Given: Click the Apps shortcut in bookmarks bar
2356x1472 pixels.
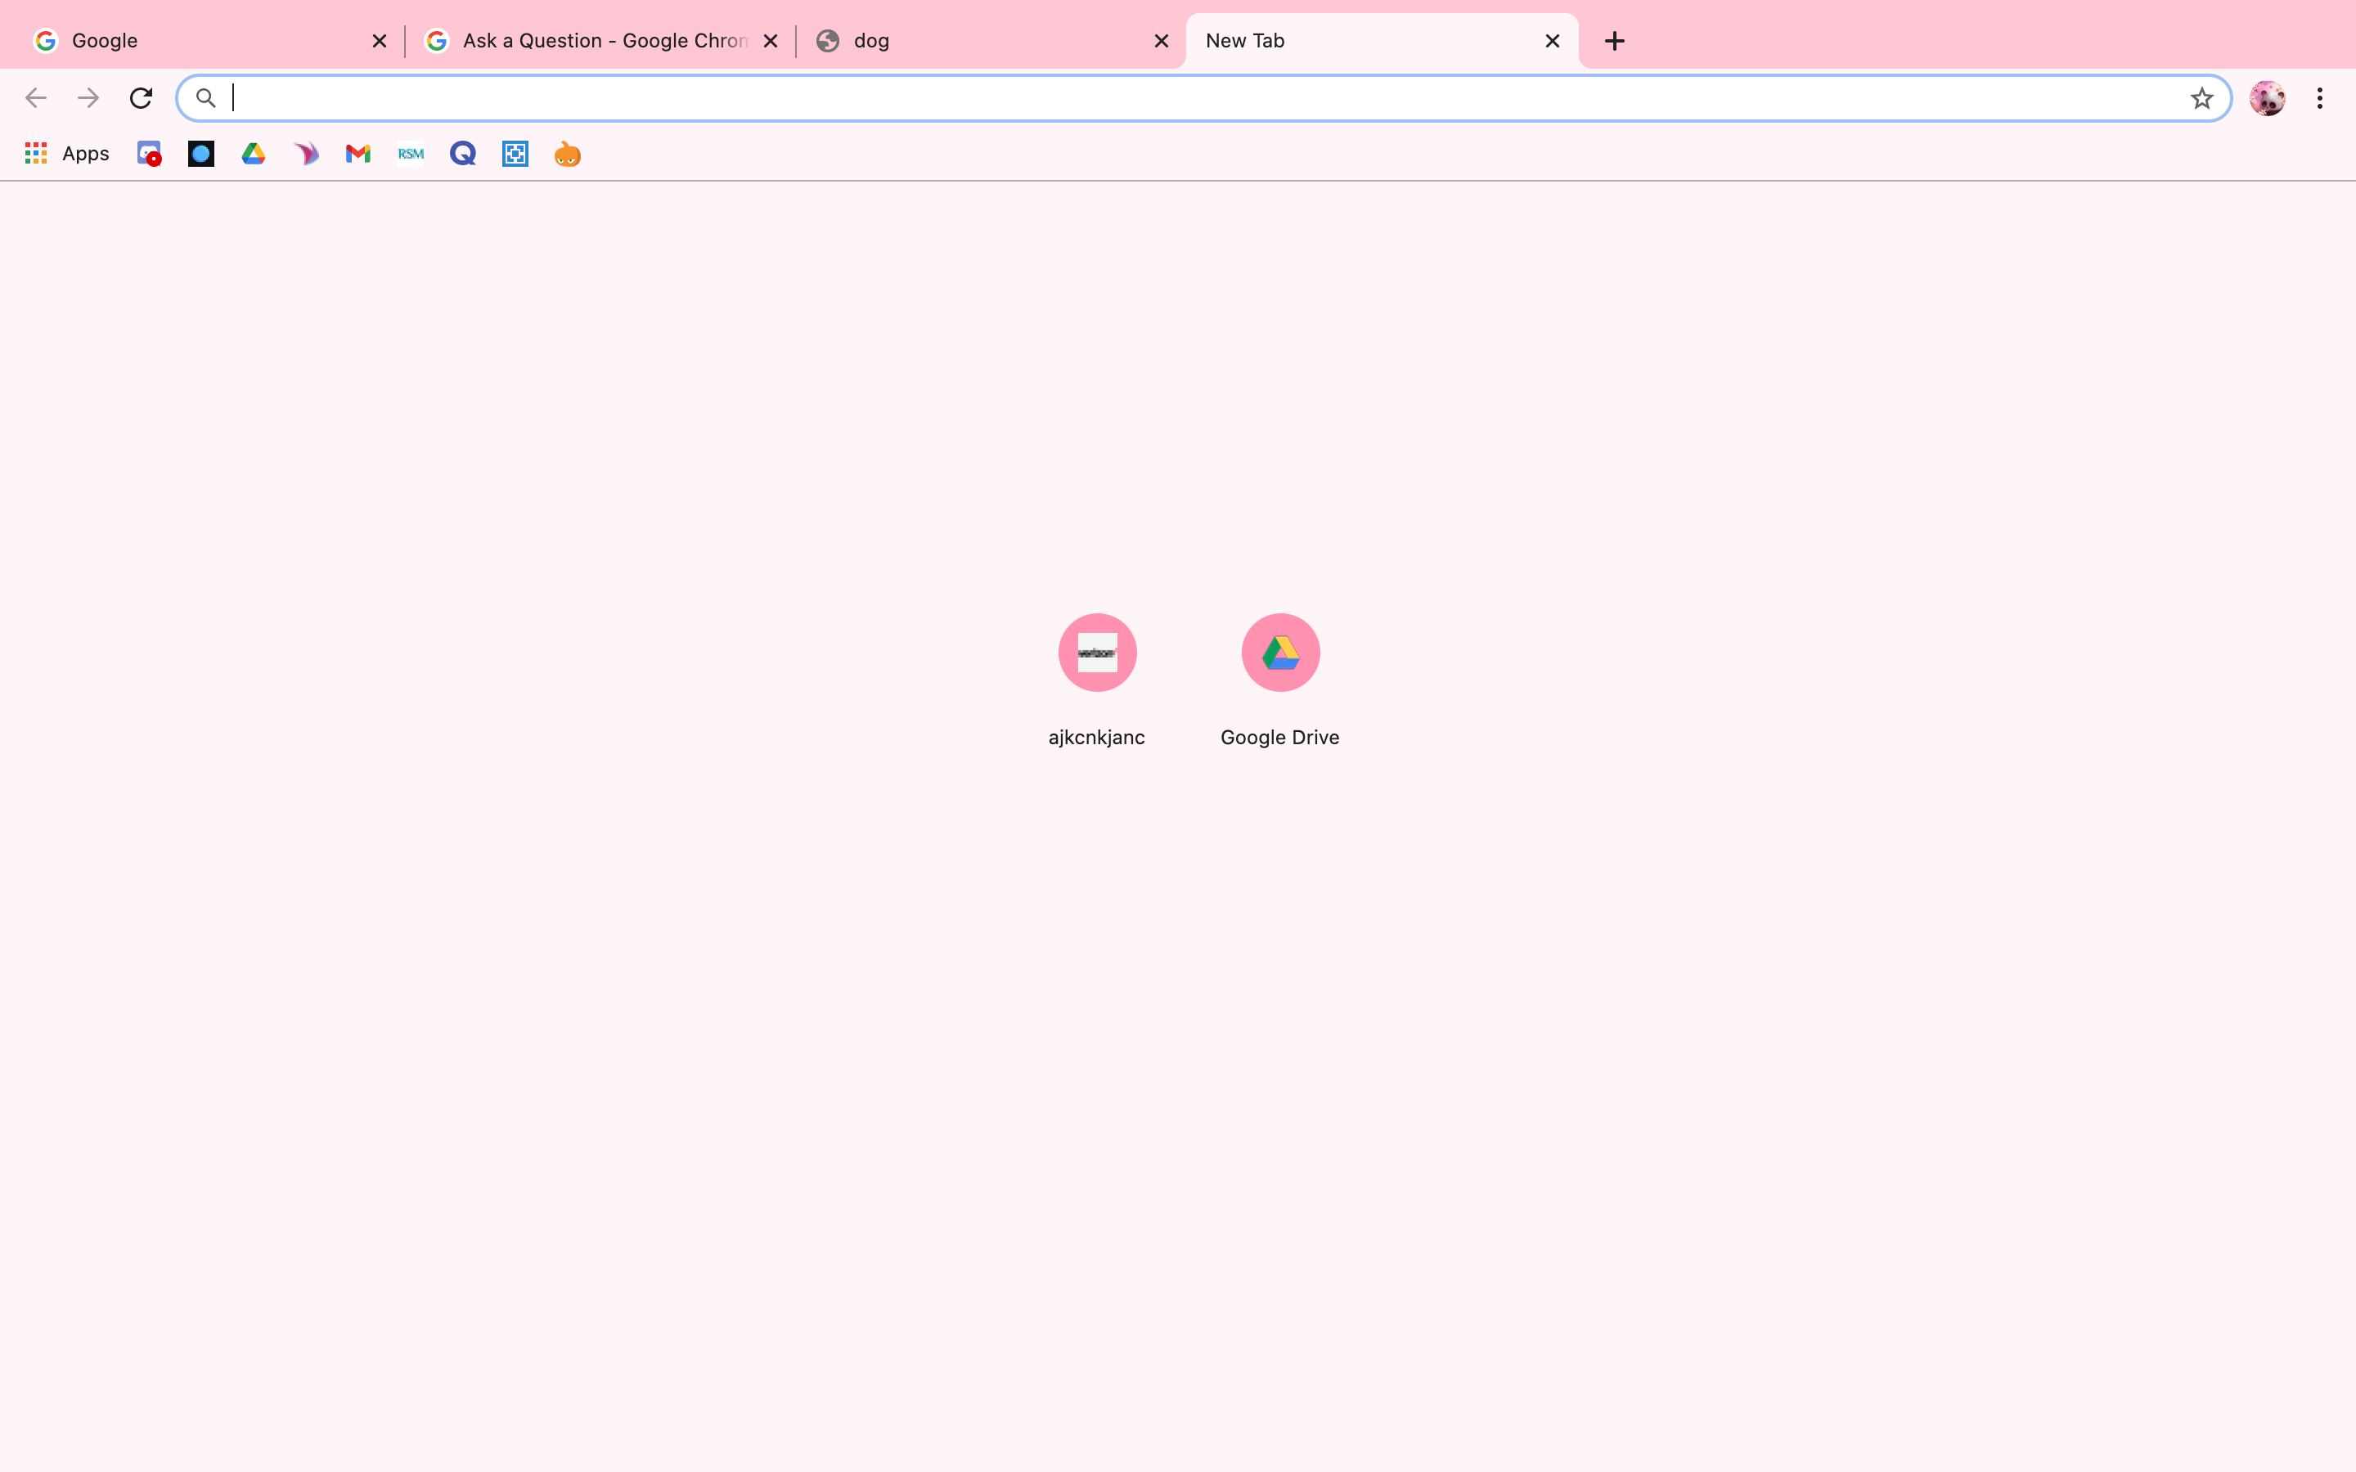Looking at the screenshot, I should tap(67, 154).
